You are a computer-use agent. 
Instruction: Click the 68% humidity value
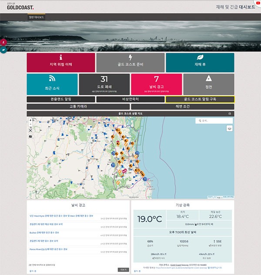[x=150, y=241]
